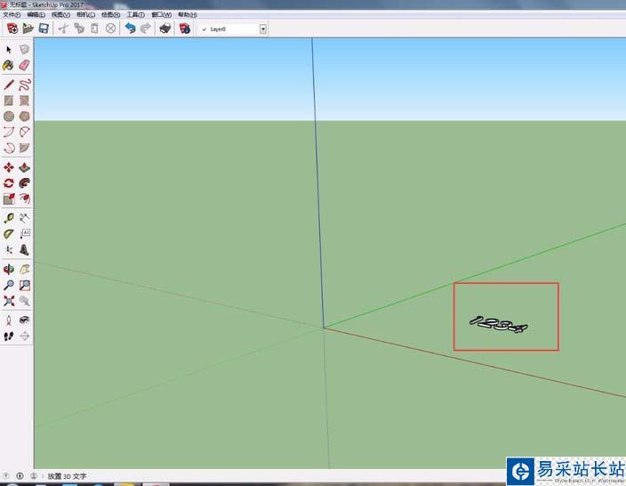This screenshot has height=486, width=626.
Task: Create a new model from toolbar
Action: [x=12, y=28]
